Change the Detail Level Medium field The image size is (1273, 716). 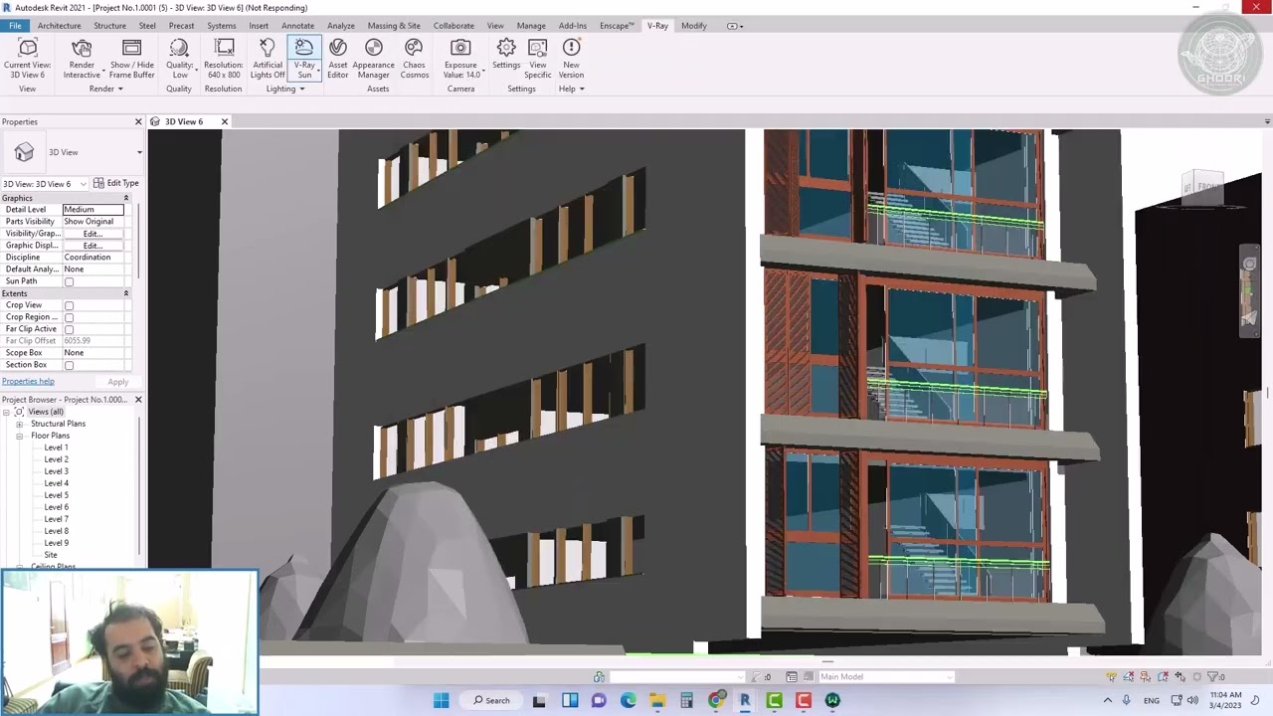(x=93, y=210)
